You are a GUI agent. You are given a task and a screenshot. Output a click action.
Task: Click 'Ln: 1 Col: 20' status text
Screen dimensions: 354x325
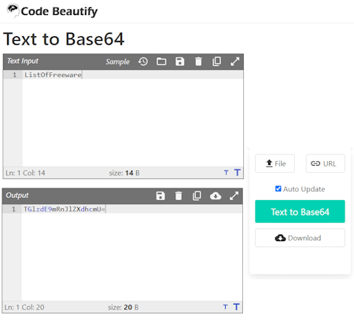point(24,307)
